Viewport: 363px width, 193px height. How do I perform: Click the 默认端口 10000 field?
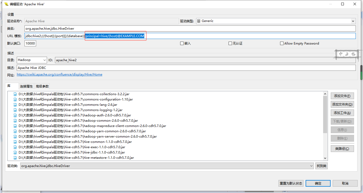(30, 43)
